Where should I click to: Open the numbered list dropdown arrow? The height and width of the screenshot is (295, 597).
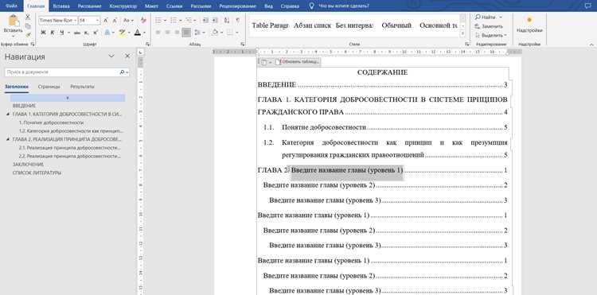(x=180, y=20)
